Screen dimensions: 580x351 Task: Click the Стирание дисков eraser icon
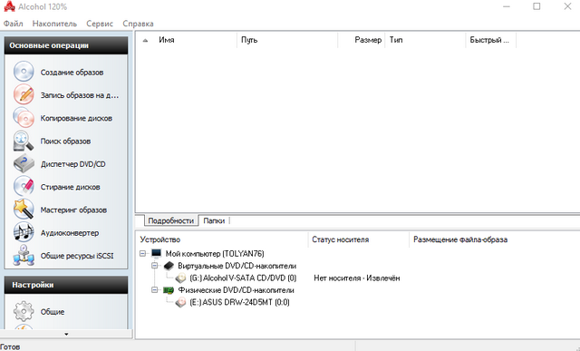pyautogui.click(x=24, y=186)
